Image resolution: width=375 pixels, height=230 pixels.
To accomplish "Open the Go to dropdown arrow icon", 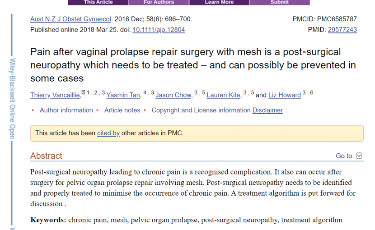I will click(x=359, y=156).
